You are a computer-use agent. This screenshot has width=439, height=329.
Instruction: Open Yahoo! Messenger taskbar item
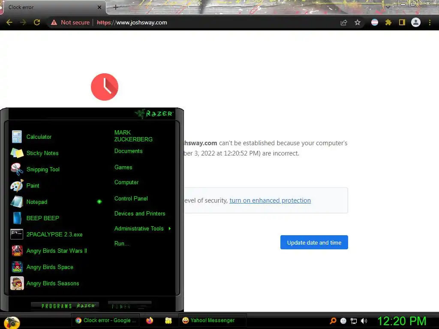(x=213, y=320)
